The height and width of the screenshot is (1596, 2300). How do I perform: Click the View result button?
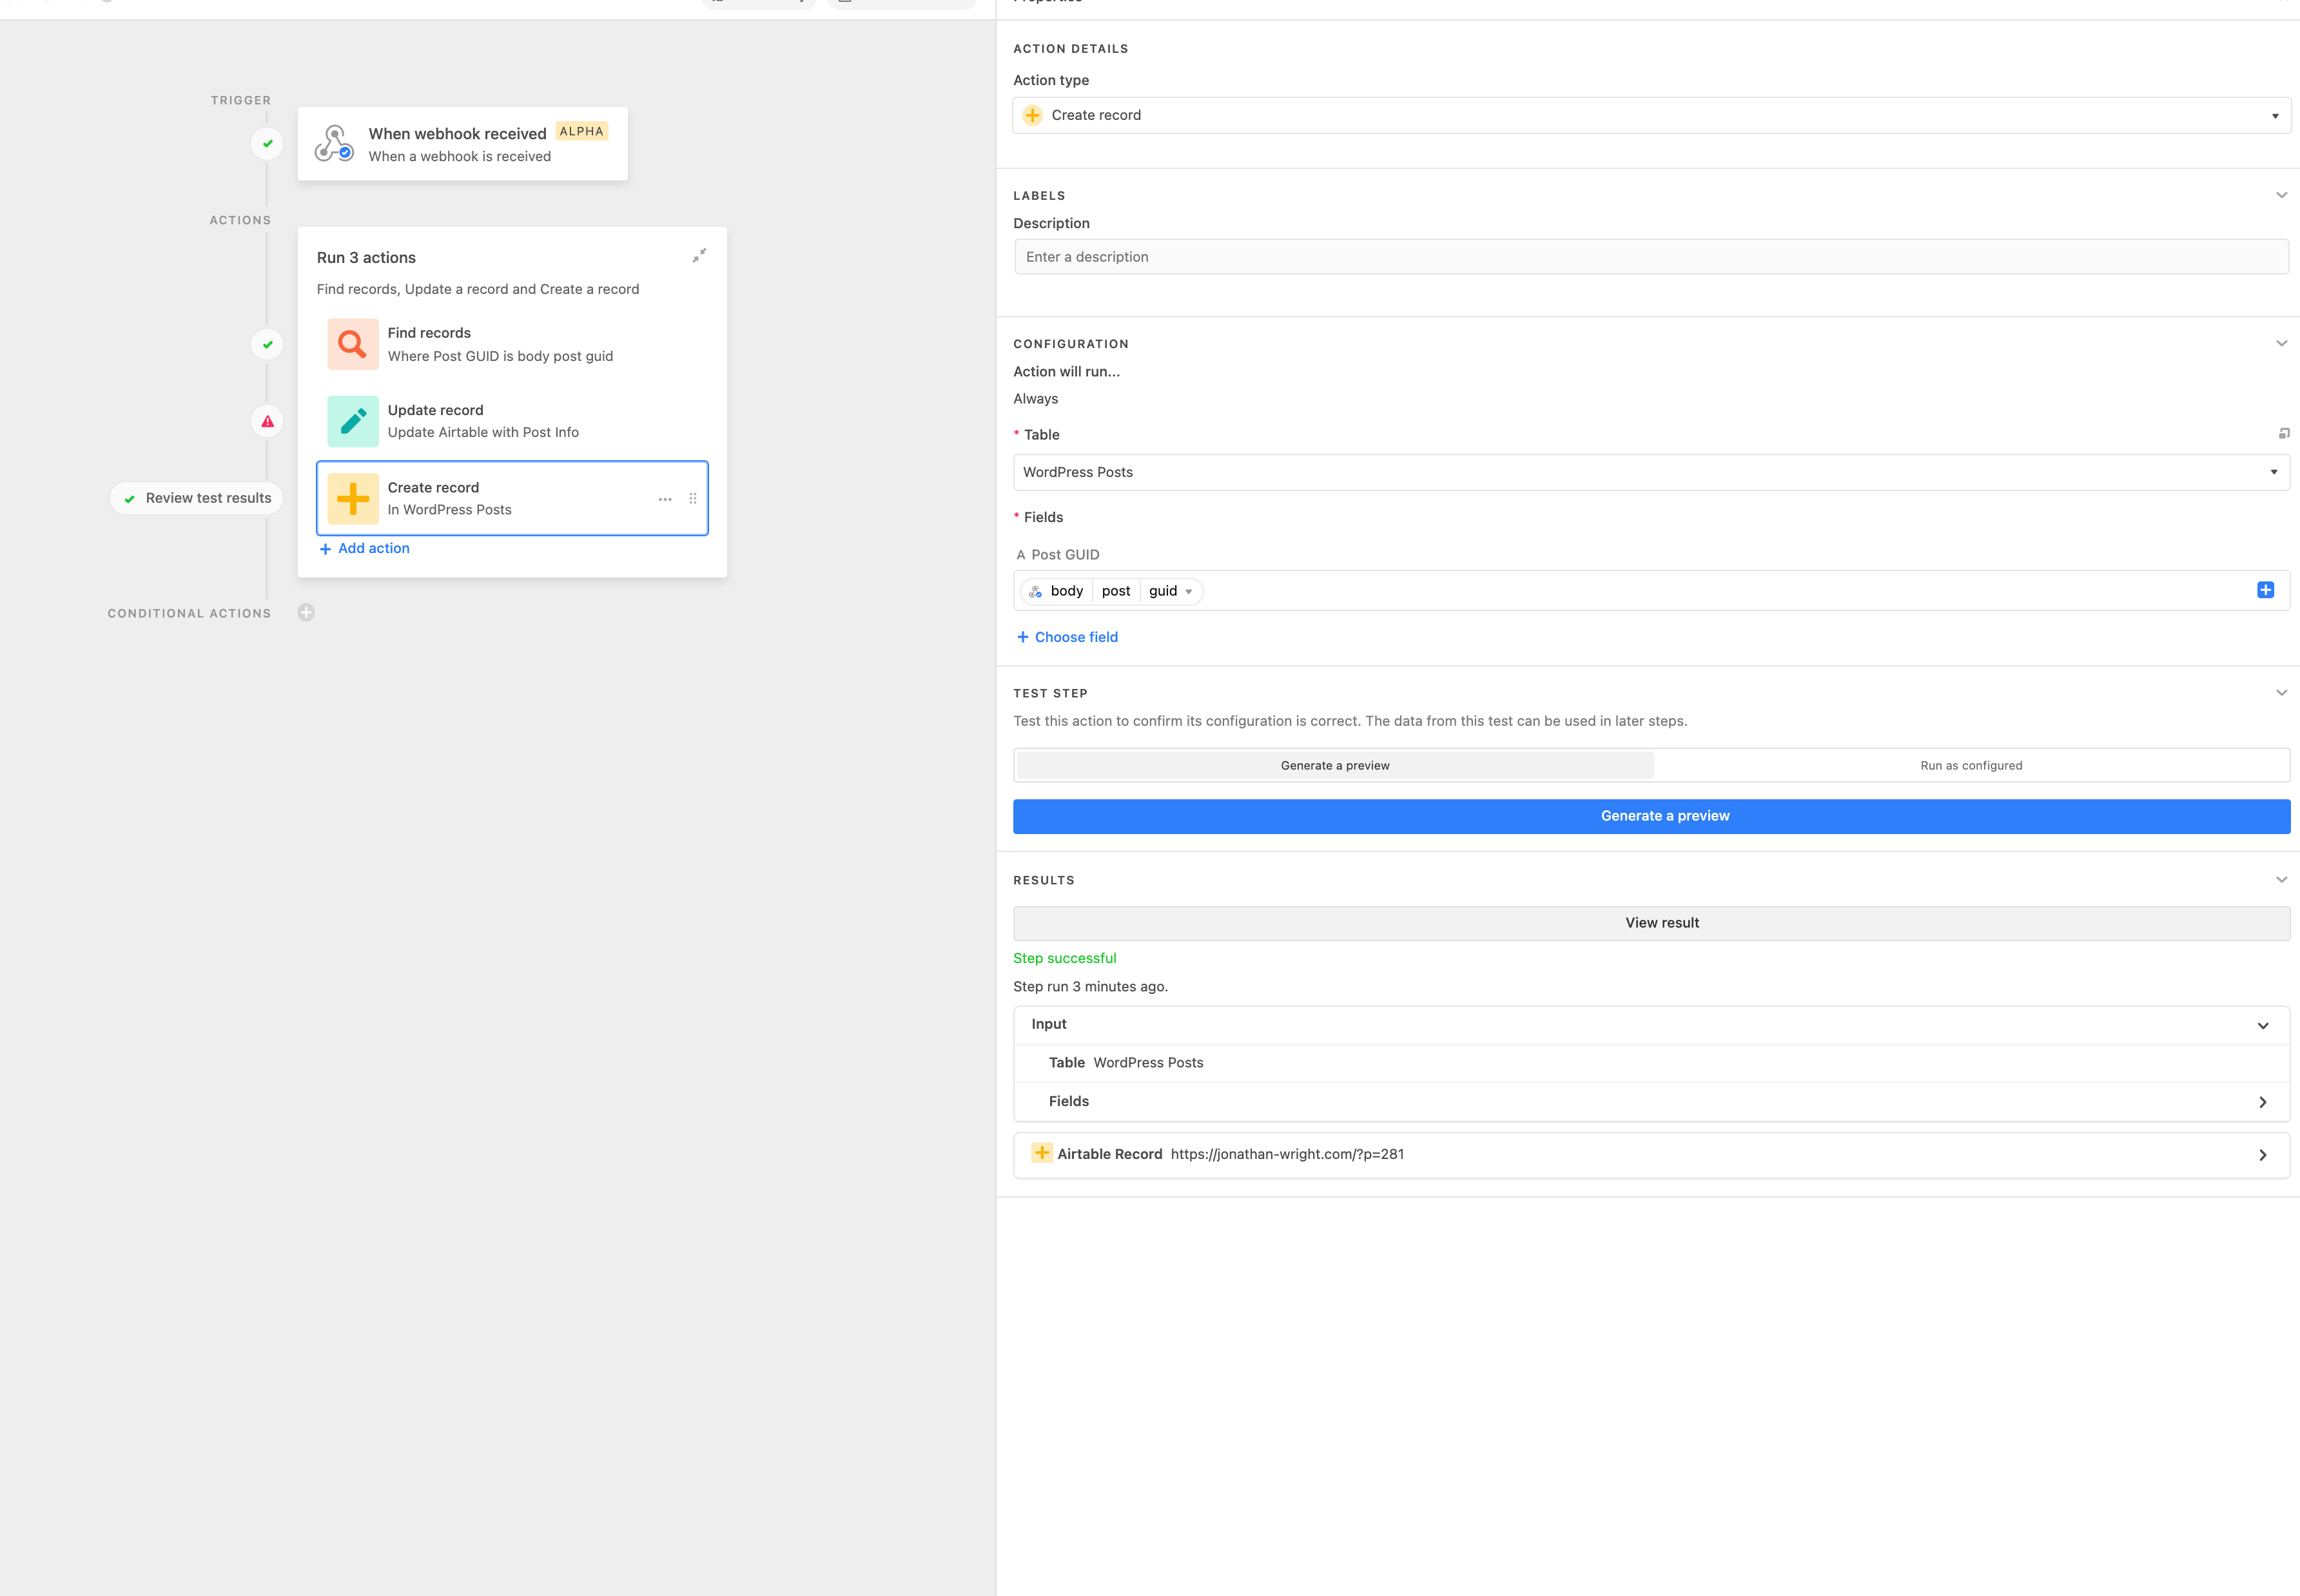point(1651,923)
